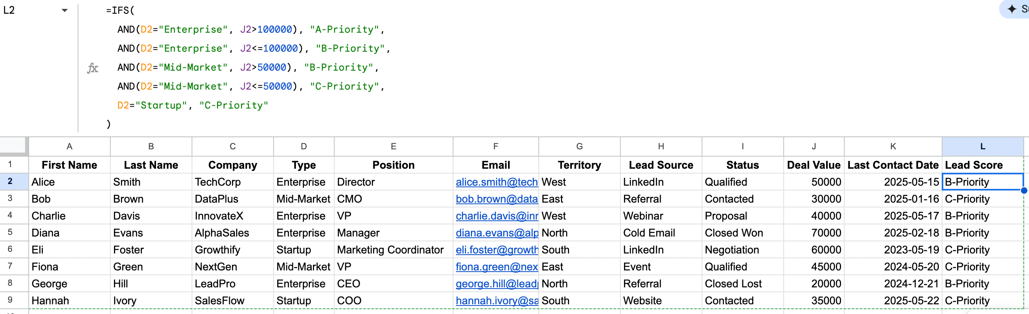
Task: Select the Closed Won status cell
Action: click(x=742, y=233)
